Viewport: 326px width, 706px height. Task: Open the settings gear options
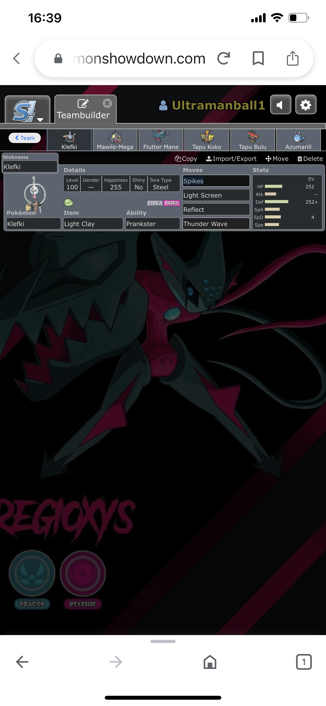coord(306,105)
